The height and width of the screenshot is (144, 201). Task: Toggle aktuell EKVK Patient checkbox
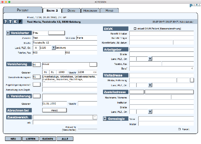click(135, 28)
